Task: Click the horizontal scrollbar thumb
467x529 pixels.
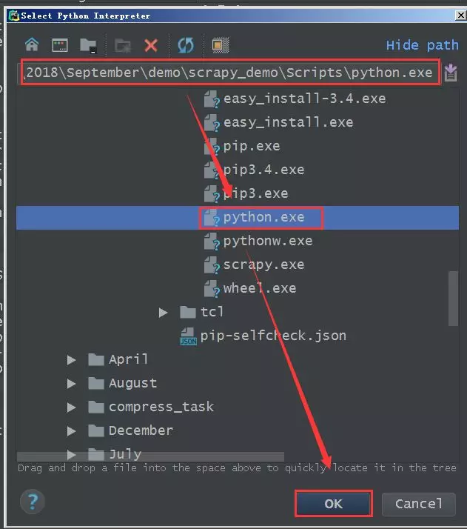Action: (151, 456)
